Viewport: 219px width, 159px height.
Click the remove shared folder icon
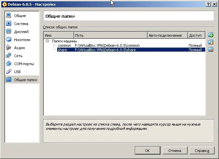211,49
